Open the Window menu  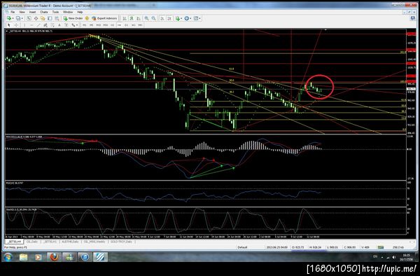[x=68, y=12]
